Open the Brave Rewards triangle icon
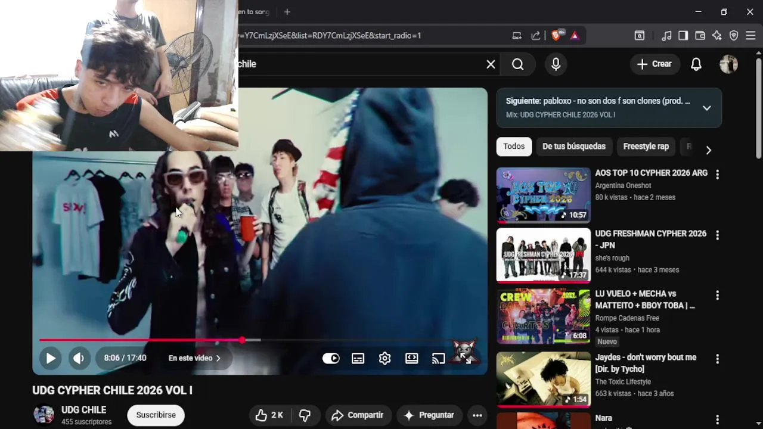763x429 pixels. point(575,36)
